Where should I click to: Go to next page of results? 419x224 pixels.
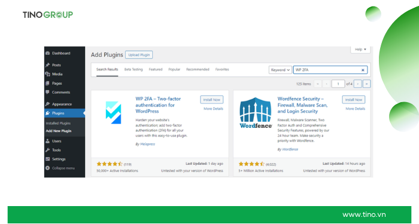tap(357, 84)
